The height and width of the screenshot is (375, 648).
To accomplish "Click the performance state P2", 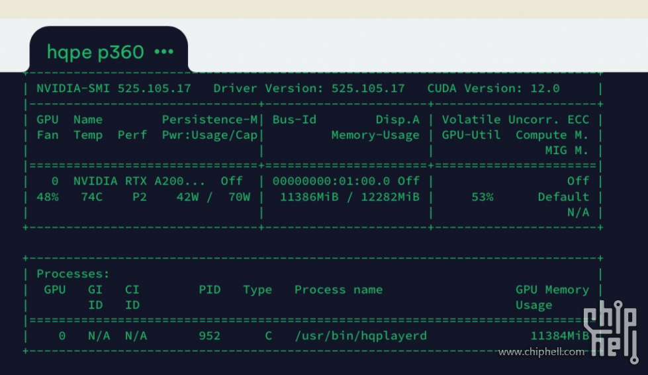I will [x=140, y=197].
